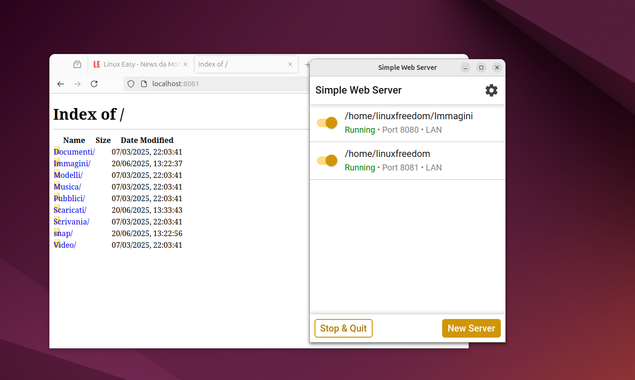The image size is (635, 380).
Task: Click the shield tracking protection icon
Action: pyautogui.click(x=131, y=84)
